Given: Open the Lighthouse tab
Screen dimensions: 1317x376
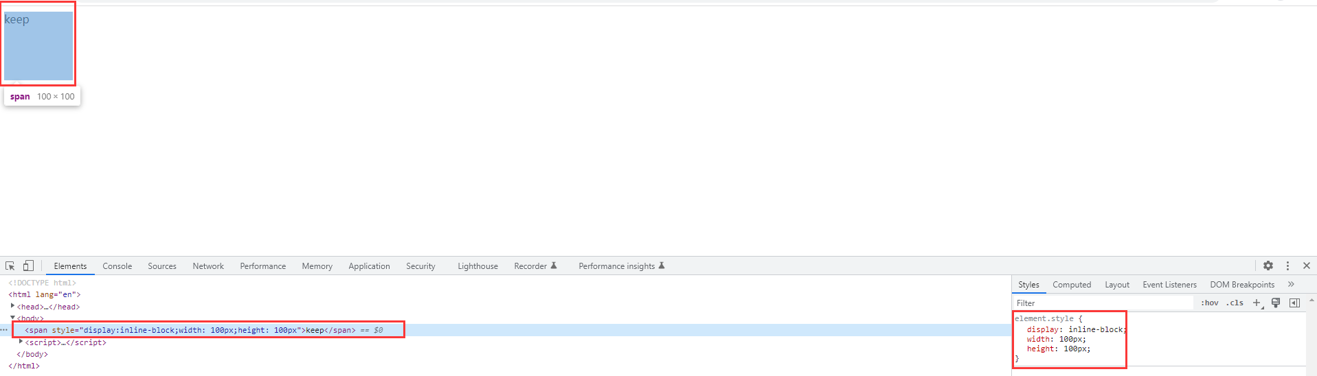Looking at the screenshot, I should pos(478,266).
